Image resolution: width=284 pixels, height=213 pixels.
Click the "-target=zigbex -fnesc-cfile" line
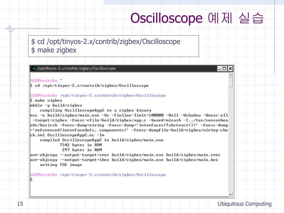coord(130,120)
